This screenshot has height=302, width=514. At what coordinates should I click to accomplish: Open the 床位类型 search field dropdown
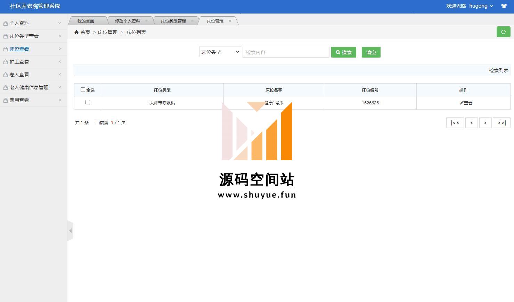pyautogui.click(x=220, y=52)
